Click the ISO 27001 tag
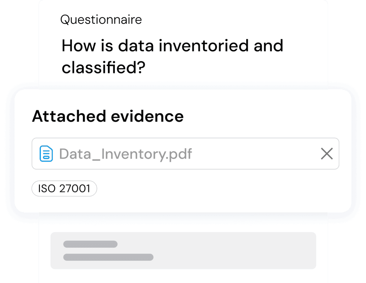The width and height of the screenshot is (366, 283). click(x=64, y=189)
